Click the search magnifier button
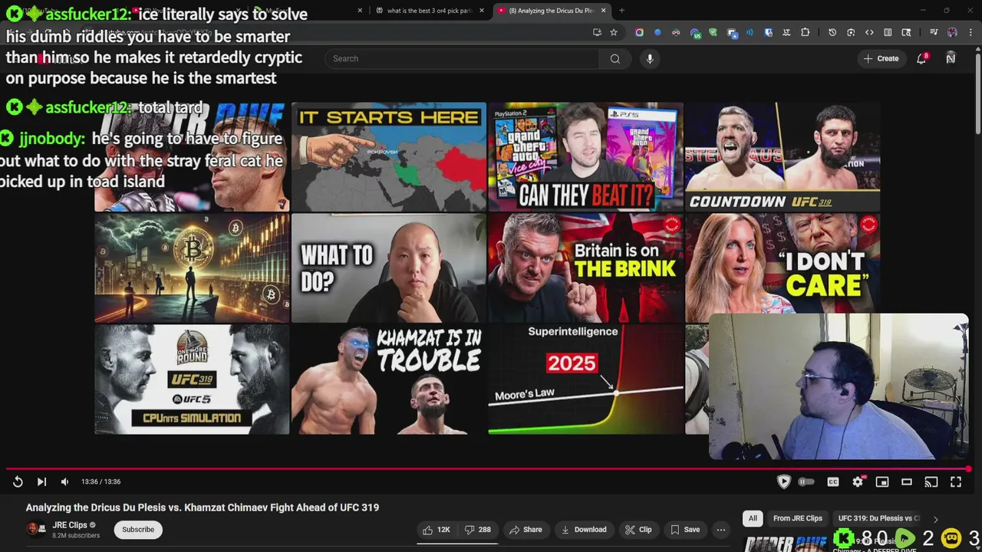982x552 pixels. point(615,58)
